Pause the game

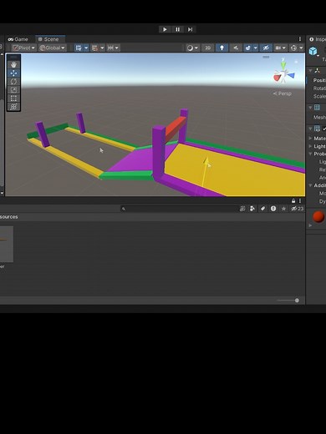tap(177, 29)
